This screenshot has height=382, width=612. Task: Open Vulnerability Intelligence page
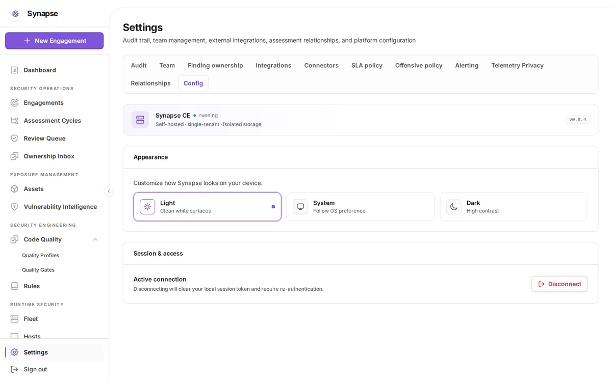coord(55,206)
